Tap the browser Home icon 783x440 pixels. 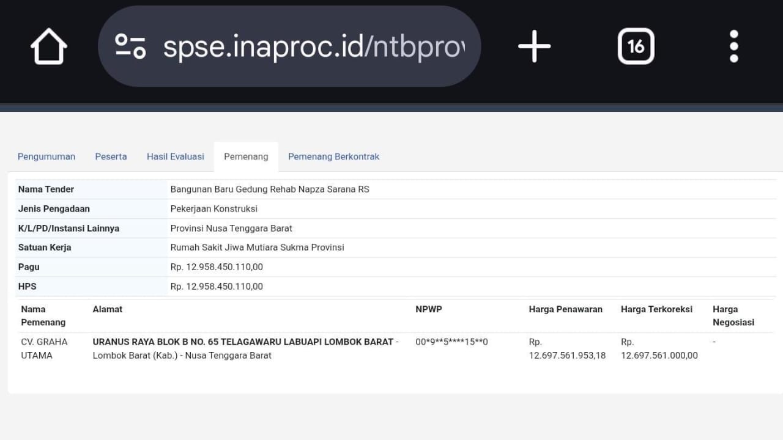click(x=49, y=46)
